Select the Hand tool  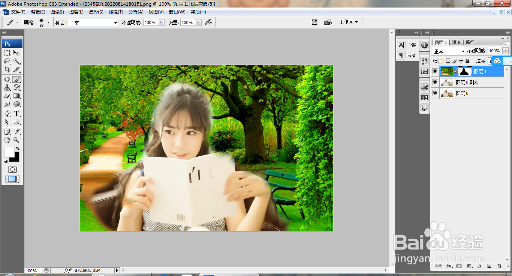pyautogui.click(x=7, y=140)
